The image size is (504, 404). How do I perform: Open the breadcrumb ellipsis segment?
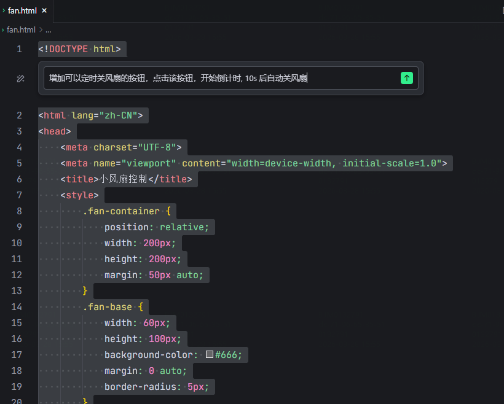48,30
